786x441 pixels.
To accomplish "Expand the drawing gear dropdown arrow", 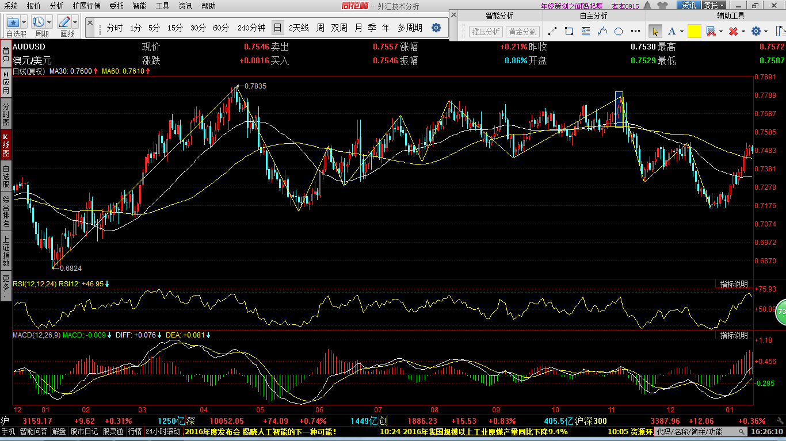I will click(766, 32).
